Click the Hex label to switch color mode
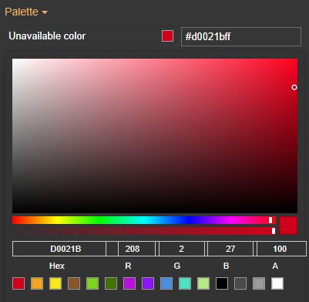Image resolution: width=309 pixels, height=302 pixels. click(57, 266)
